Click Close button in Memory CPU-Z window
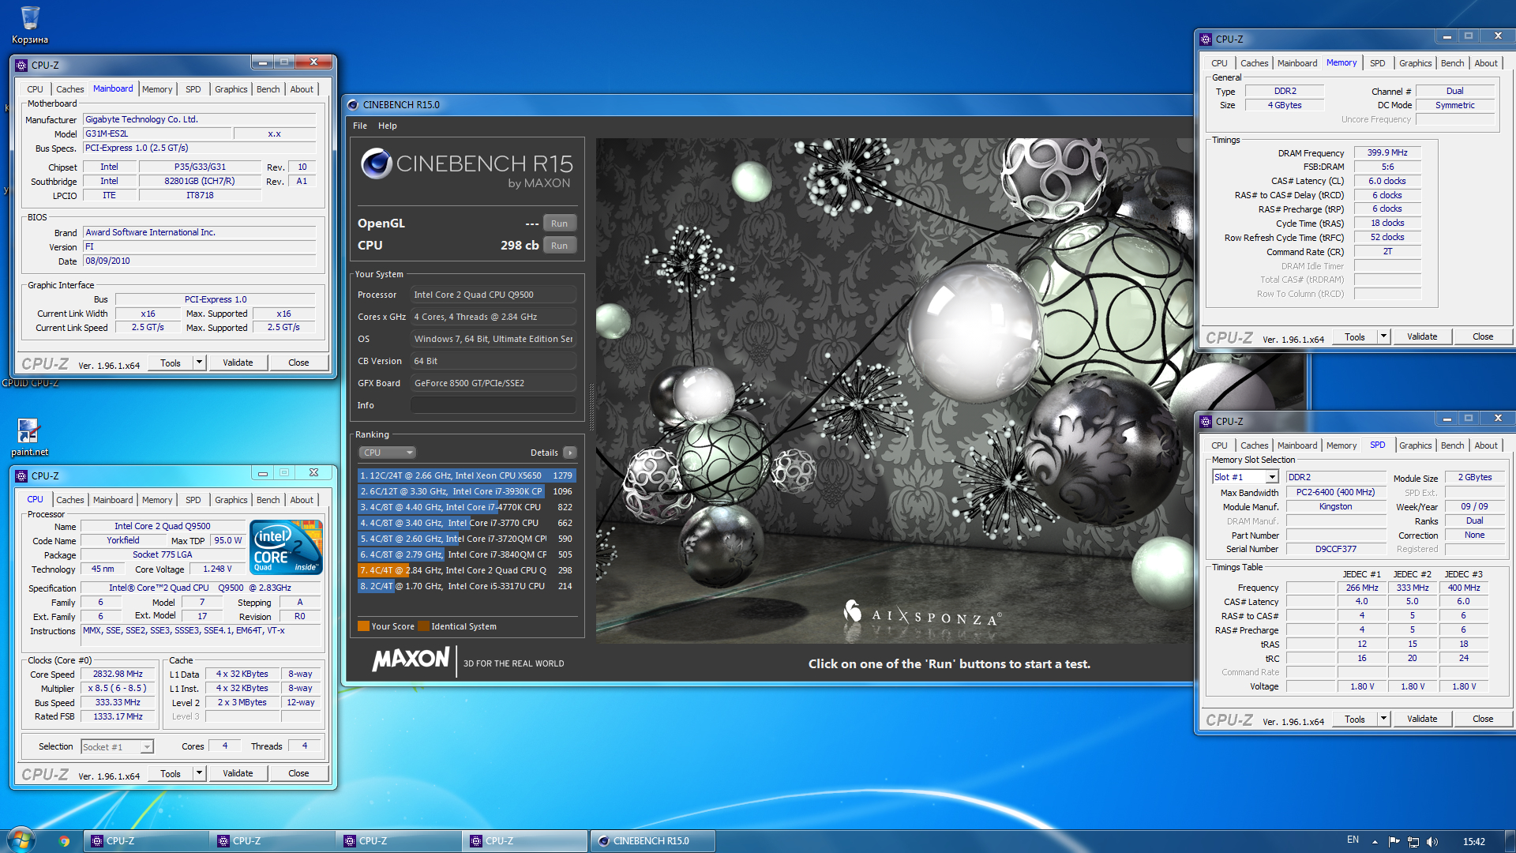Viewport: 1516px width, 853px height. pos(1483,336)
